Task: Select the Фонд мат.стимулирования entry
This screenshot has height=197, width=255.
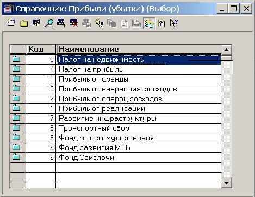Action: 139,138
